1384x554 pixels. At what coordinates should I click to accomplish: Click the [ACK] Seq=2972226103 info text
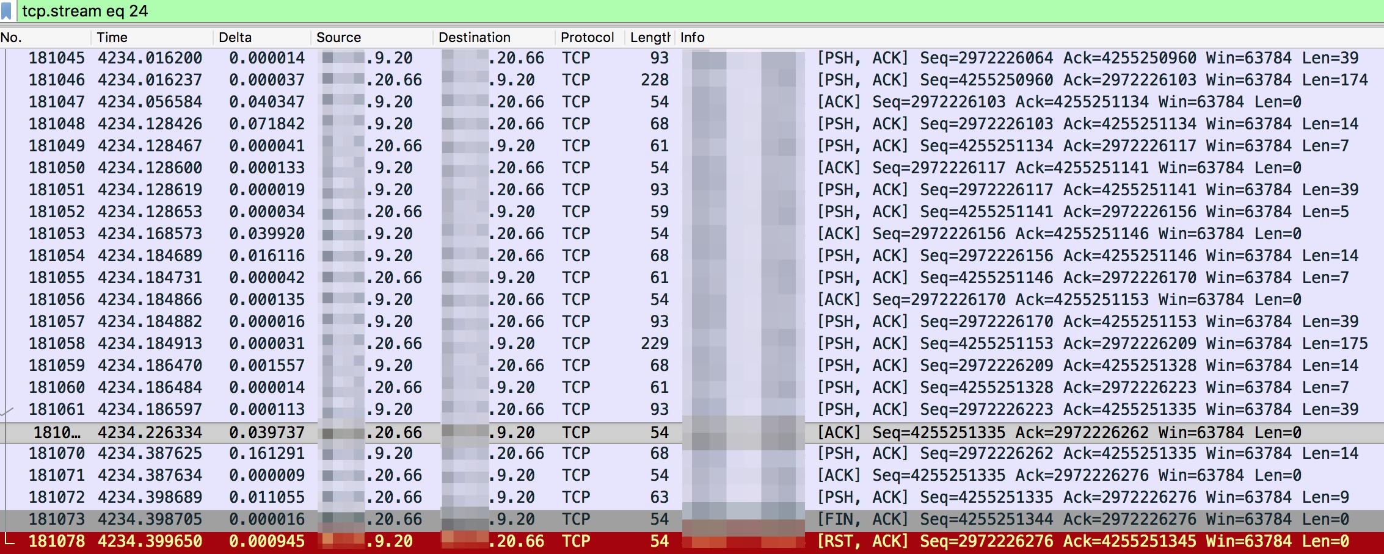[1059, 102]
